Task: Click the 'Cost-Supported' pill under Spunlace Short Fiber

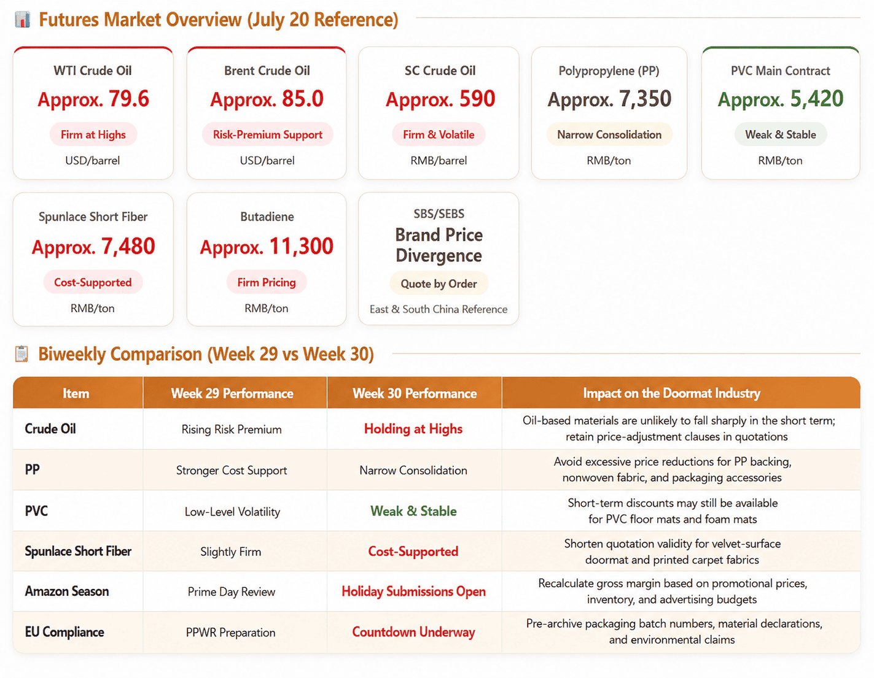Action: 93,282
